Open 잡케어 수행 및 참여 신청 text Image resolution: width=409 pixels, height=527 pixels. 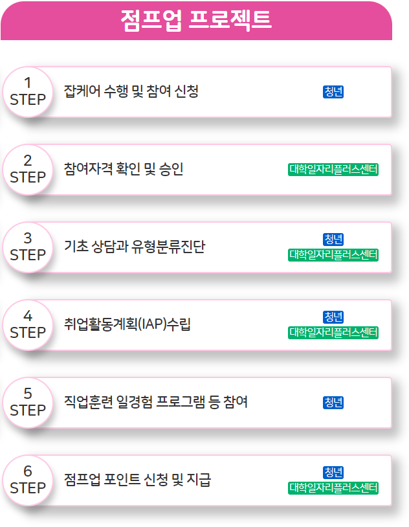[x=131, y=91]
